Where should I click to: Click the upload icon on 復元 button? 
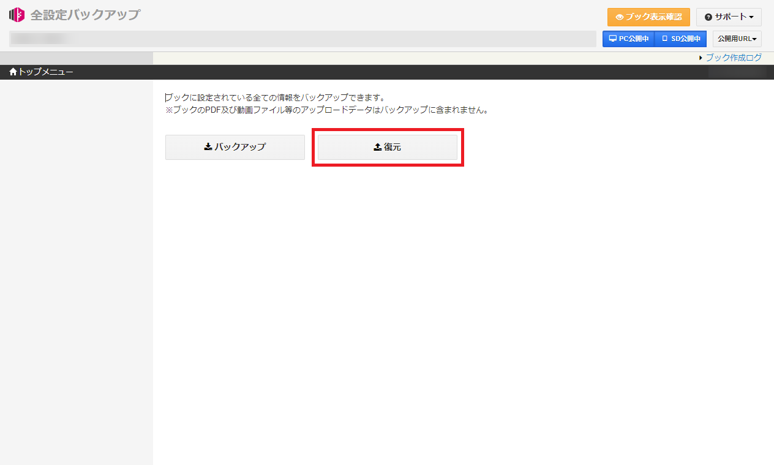tap(378, 146)
